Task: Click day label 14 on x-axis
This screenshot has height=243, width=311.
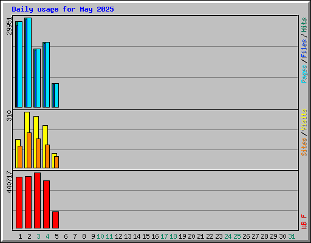Action: pyautogui.click(x=137, y=236)
